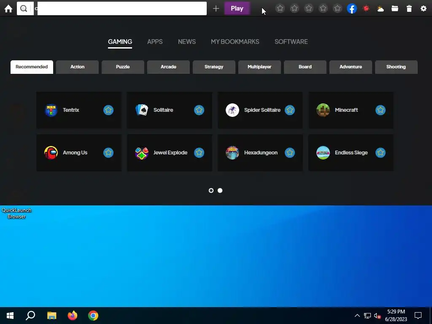The width and height of the screenshot is (432, 324).
Task: Select the Recommended category
Action: pyautogui.click(x=32, y=67)
